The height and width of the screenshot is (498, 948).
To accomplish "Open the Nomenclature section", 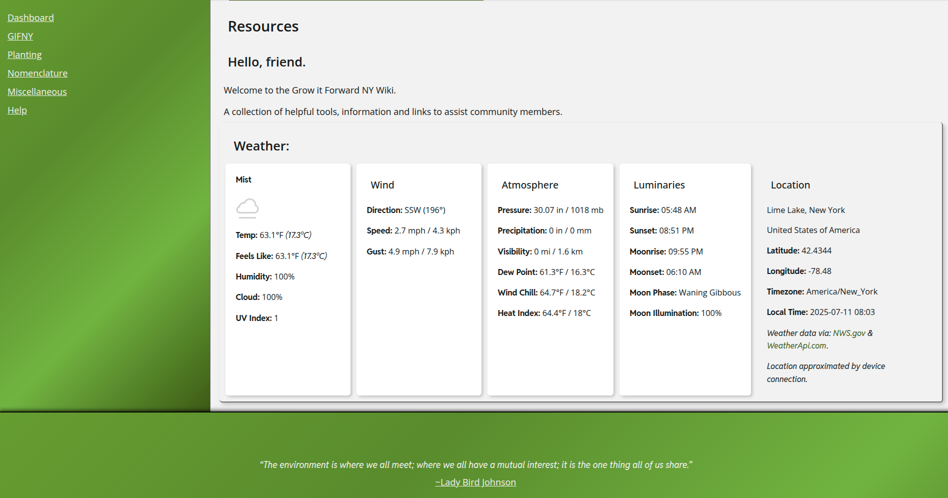I will click(x=37, y=73).
